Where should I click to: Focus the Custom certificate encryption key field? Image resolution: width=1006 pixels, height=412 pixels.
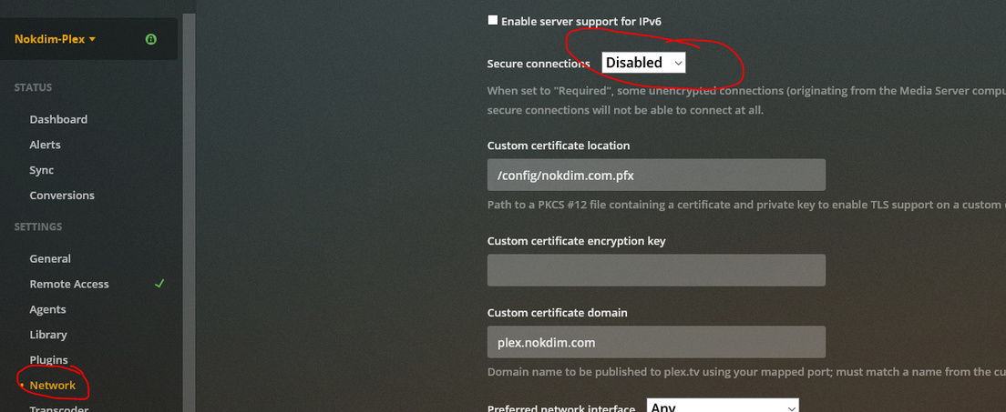click(x=656, y=270)
